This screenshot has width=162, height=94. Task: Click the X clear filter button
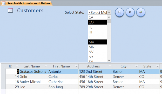pyautogui.click(x=130, y=12)
